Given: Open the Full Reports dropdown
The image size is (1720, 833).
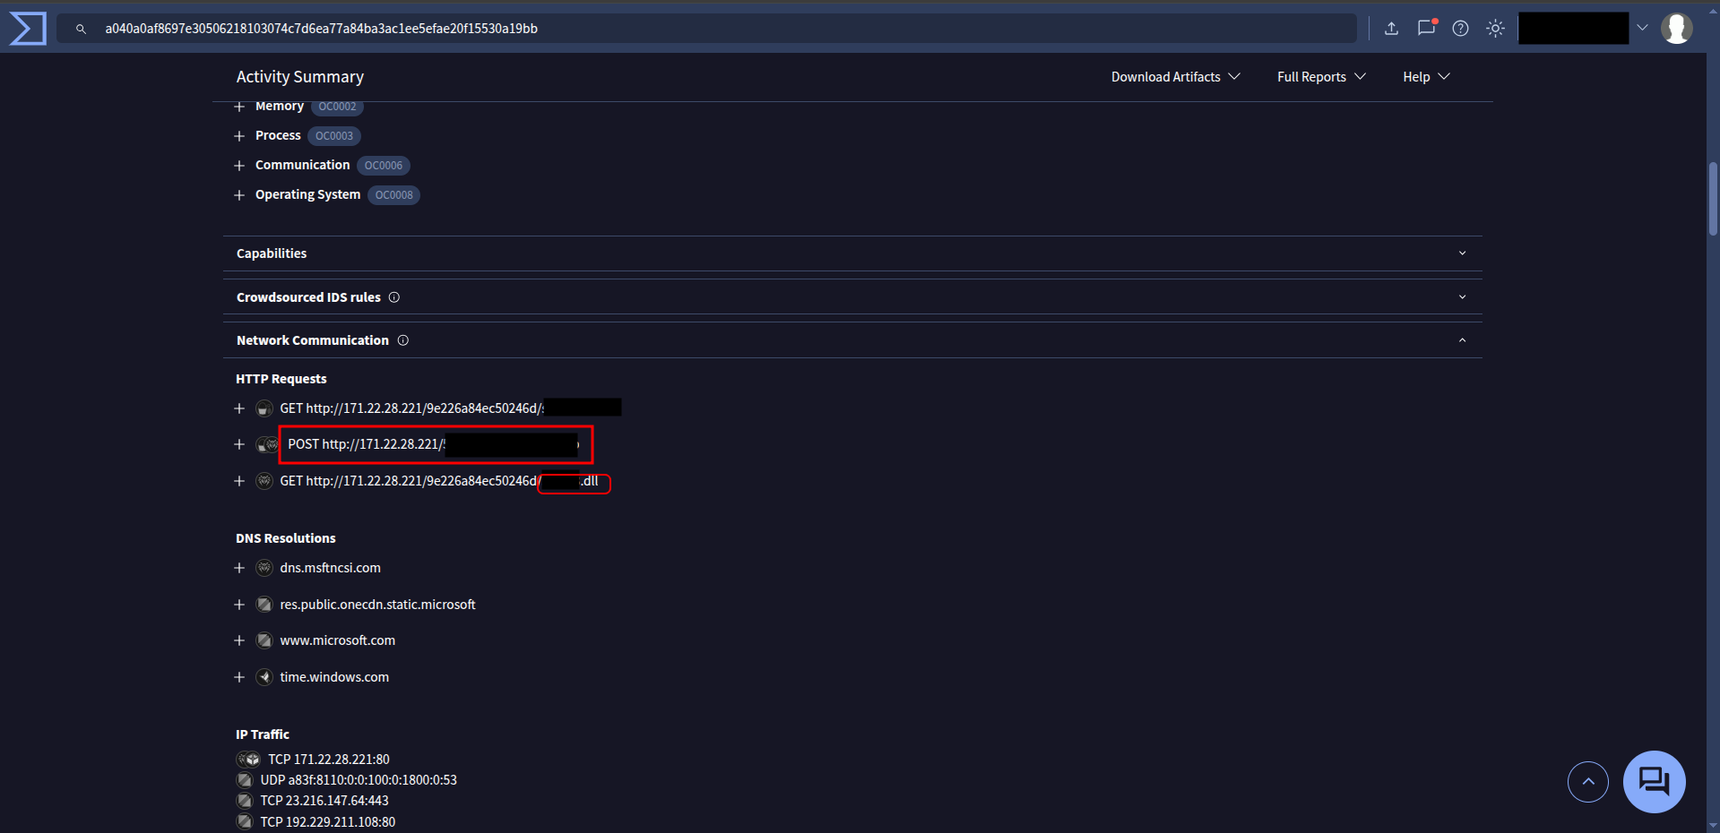Looking at the screenshot, I should click(x=1320, y=77).
